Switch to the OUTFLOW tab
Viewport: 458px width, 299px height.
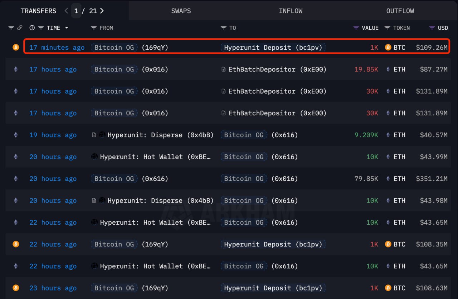coord(400,11)
